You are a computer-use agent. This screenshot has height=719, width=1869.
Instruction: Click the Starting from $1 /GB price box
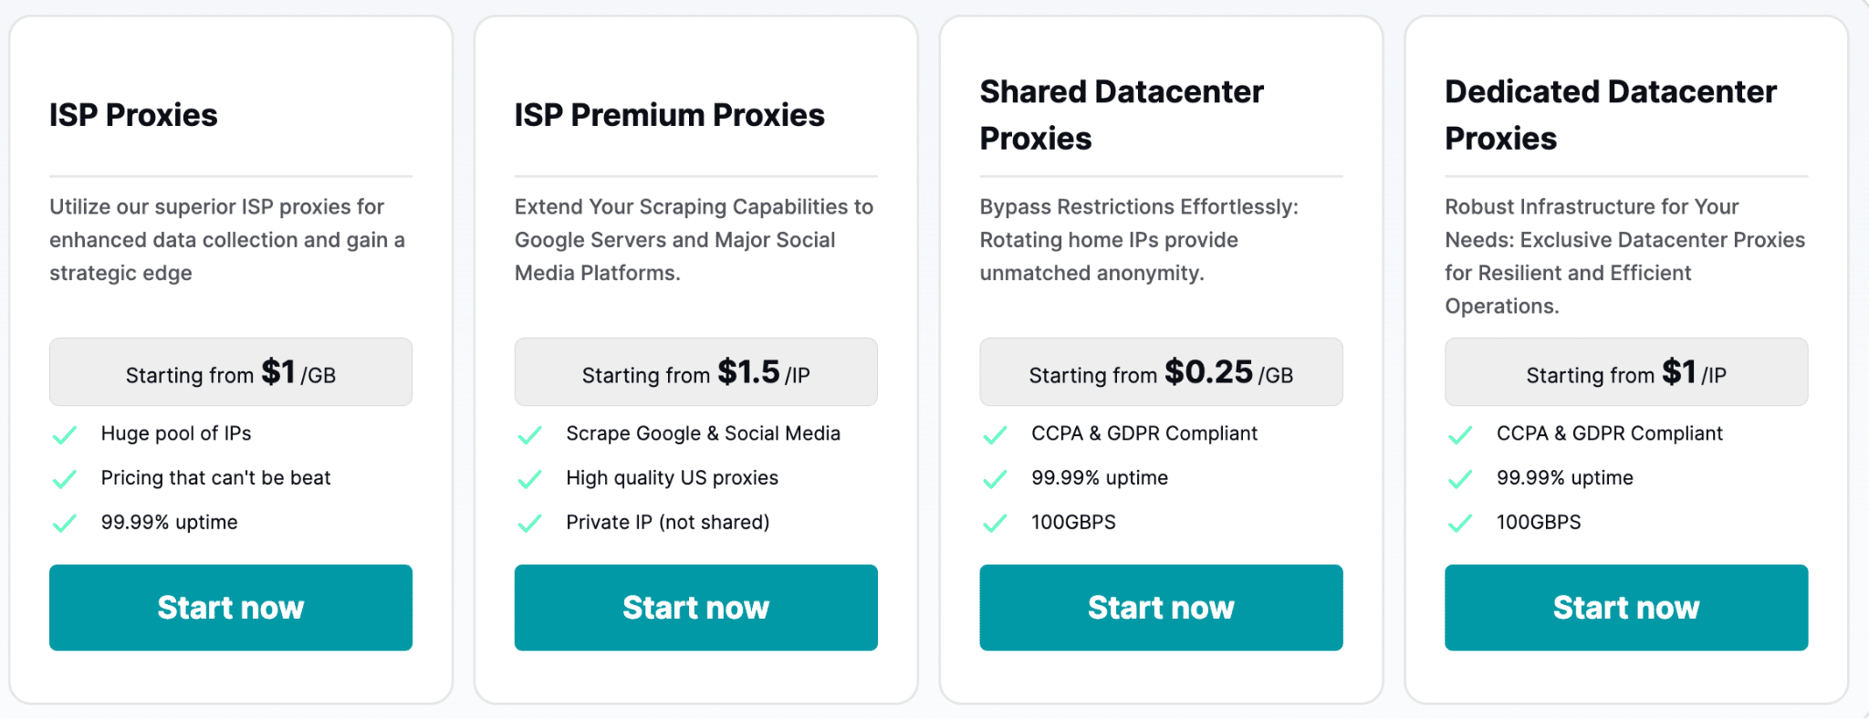coord(231,372)
